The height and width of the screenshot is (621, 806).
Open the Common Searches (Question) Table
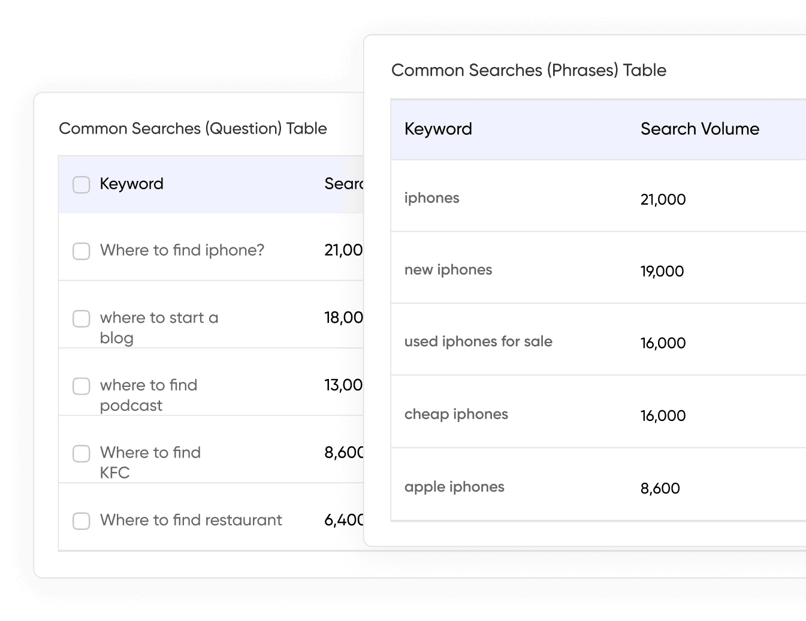[193, 128]
